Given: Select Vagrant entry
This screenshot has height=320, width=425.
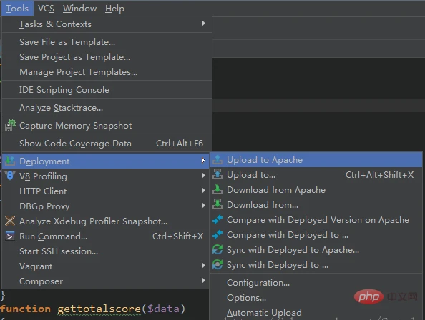Looking at the screenshot, I should (x=106, y=266).
